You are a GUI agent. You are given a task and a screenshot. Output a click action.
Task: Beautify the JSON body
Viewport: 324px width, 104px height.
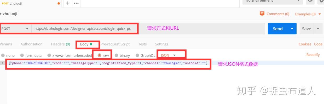coord(313,55)
